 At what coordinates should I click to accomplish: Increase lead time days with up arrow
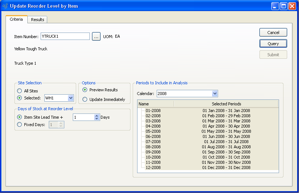[x=97, y=115]
